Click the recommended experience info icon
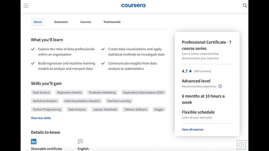Screen dimensions: 269x151 tap(220, 86)
